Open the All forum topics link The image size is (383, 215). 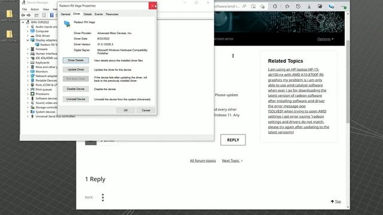click(203, 161)
